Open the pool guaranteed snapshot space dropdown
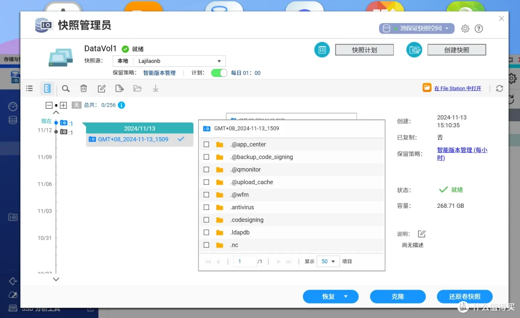The height and width of the screenshot is (318, 520). click(x=416, y=28)
